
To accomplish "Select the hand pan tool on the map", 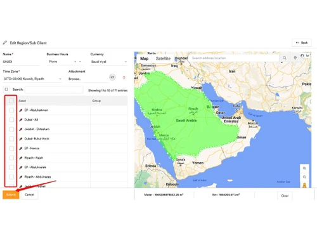I will point(302,56).
